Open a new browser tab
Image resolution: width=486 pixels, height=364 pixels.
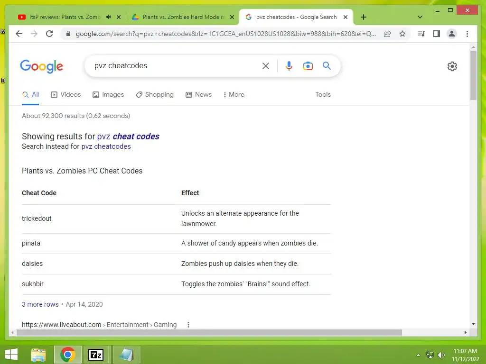coord(363,18)
